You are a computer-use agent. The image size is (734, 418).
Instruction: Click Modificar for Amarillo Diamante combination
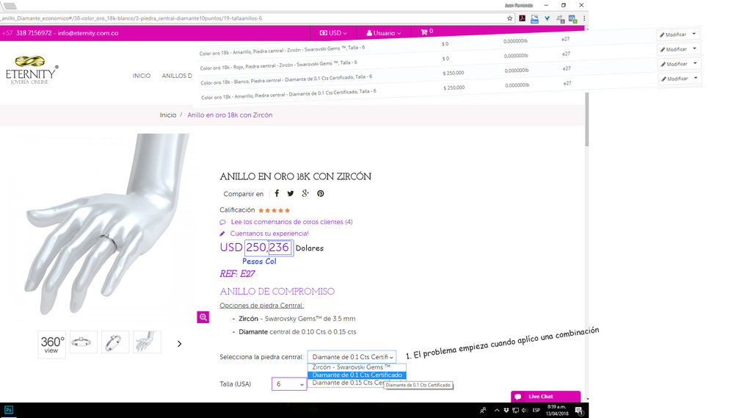click(x=674, y=79)
